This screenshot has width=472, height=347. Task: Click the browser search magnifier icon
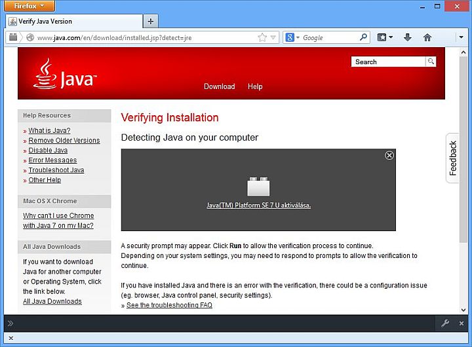pyautogui.click(x=363, y=37)
